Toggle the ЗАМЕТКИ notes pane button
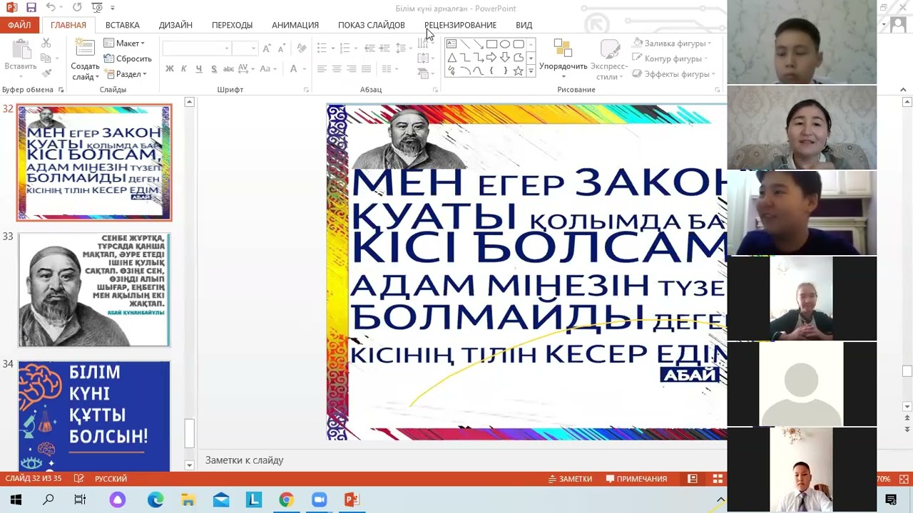 coord(570,479)
